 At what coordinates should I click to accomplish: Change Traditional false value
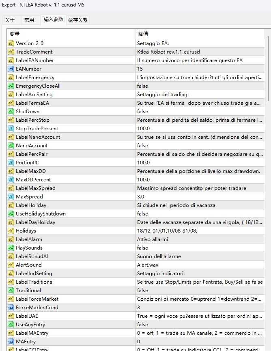[200, 291]
